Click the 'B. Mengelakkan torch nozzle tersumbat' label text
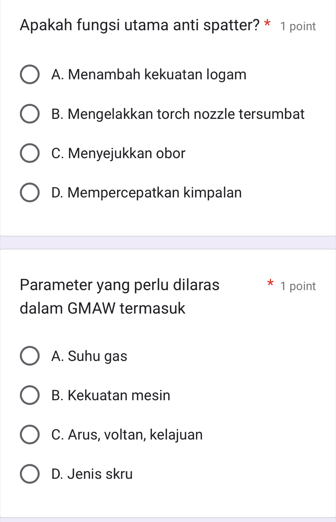Image resolution: width=336 pixels, height=522 pixels. point(178,114)
